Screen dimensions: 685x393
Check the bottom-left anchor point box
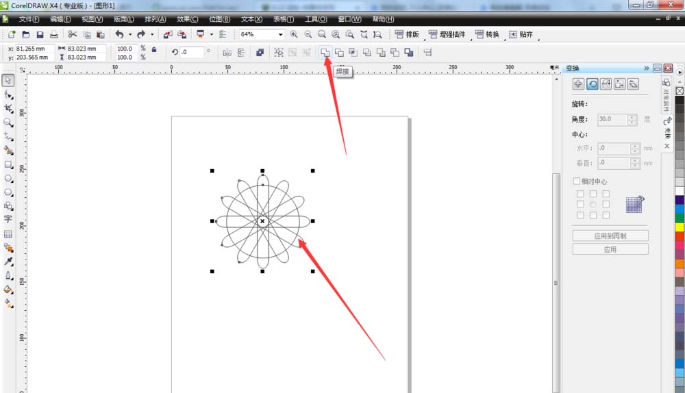[580, 215]
